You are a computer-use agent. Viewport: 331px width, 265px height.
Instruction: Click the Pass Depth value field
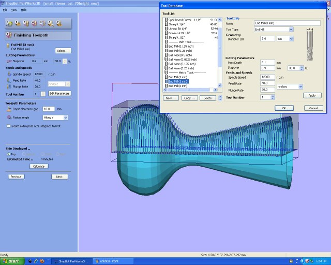coord(267,62)
